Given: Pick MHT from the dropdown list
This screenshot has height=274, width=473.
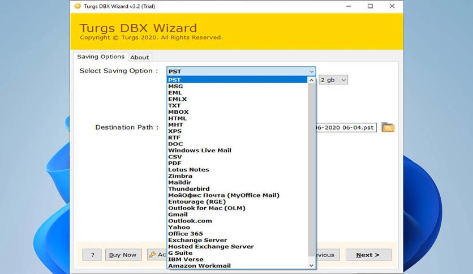Looking at the screenshot, I should tap(238, 125).
